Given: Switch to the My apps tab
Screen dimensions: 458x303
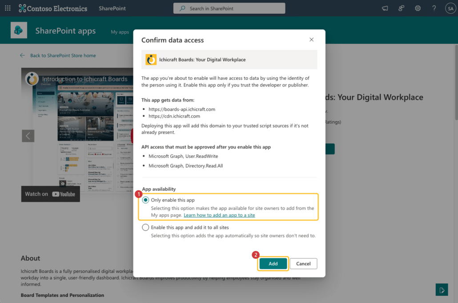Looking at the screenshot, I should [120, 32].
